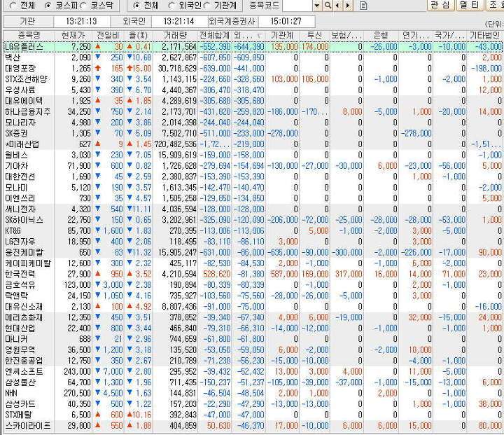Select the SK하이닉스 stock row
Image resolution: width=504 pixels, height=435 pixels.
(x=253, y=220)
